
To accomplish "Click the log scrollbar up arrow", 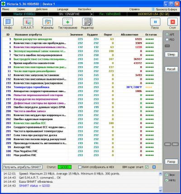I will pos(161,174).
